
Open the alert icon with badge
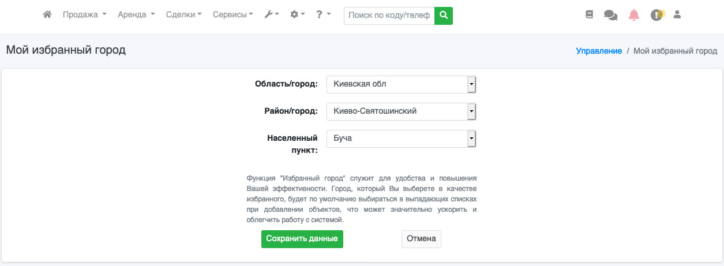tap(657, 15)
